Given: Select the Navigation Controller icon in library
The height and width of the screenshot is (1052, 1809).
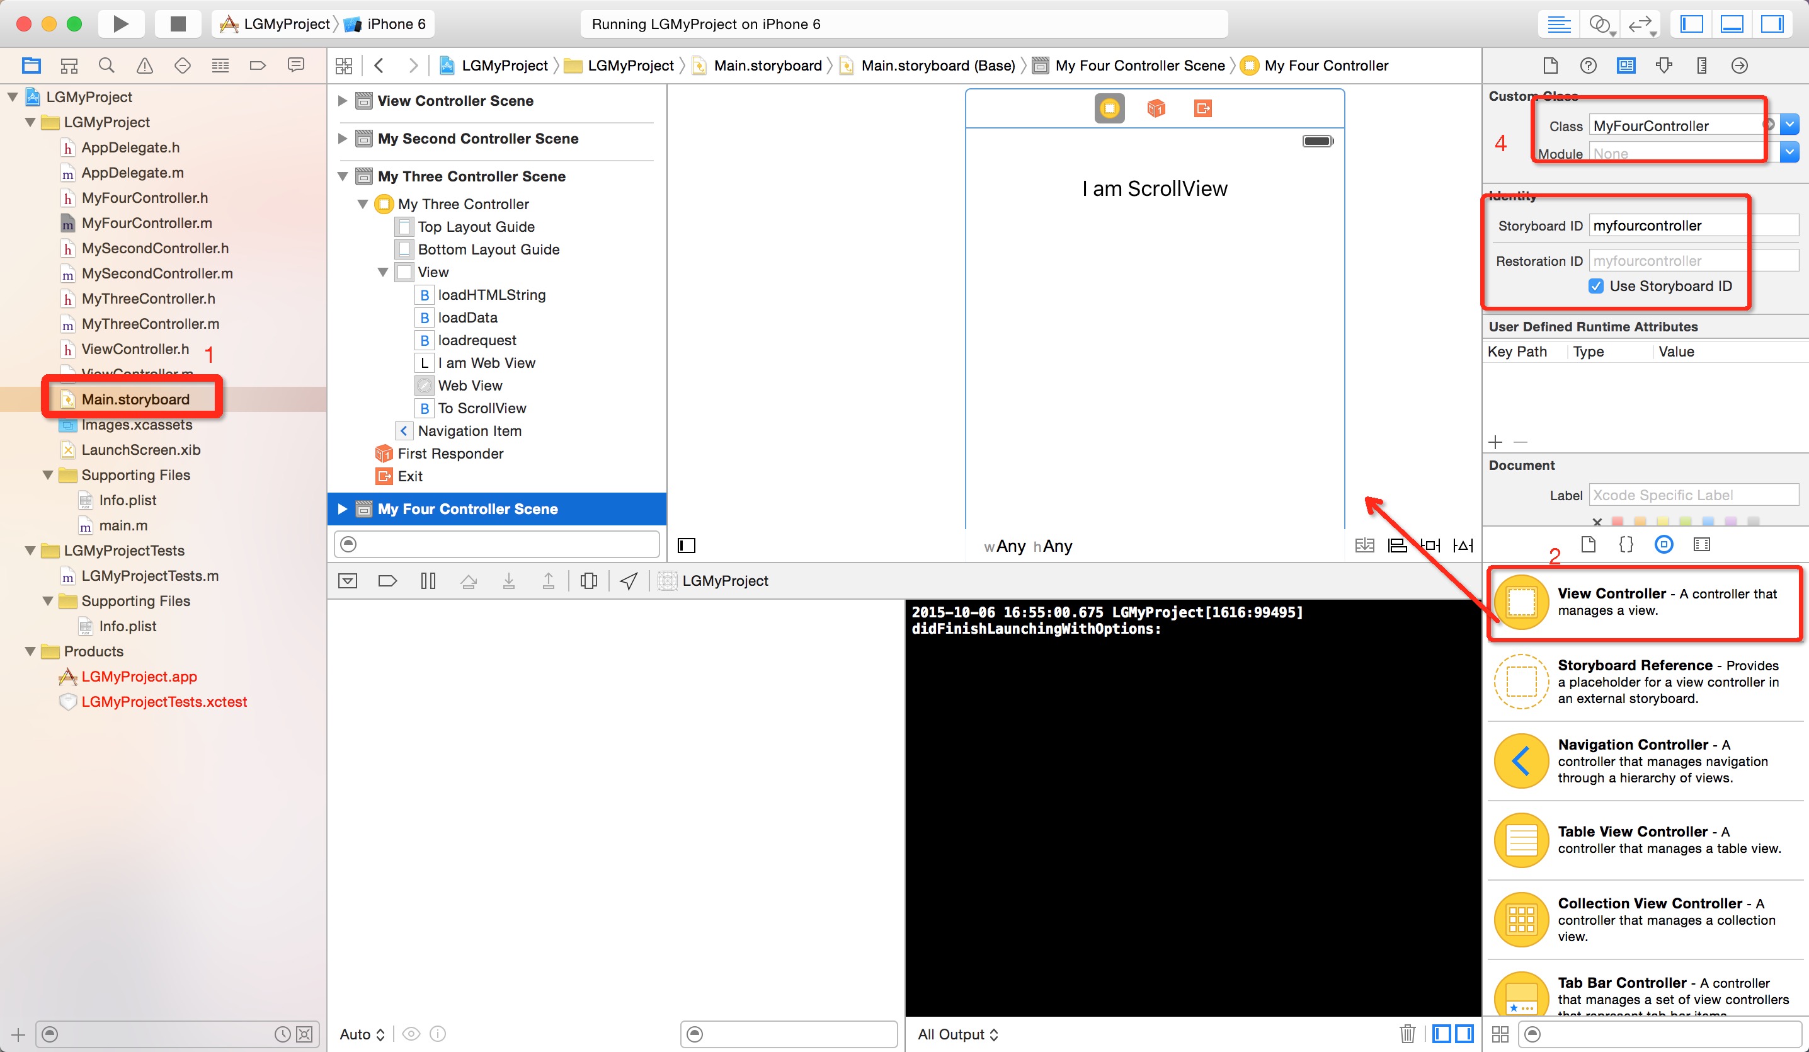Looking at the screenshot, I should click(1520, 760).
